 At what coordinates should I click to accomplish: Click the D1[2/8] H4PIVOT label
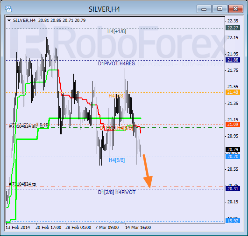click(x=117, y=192)
